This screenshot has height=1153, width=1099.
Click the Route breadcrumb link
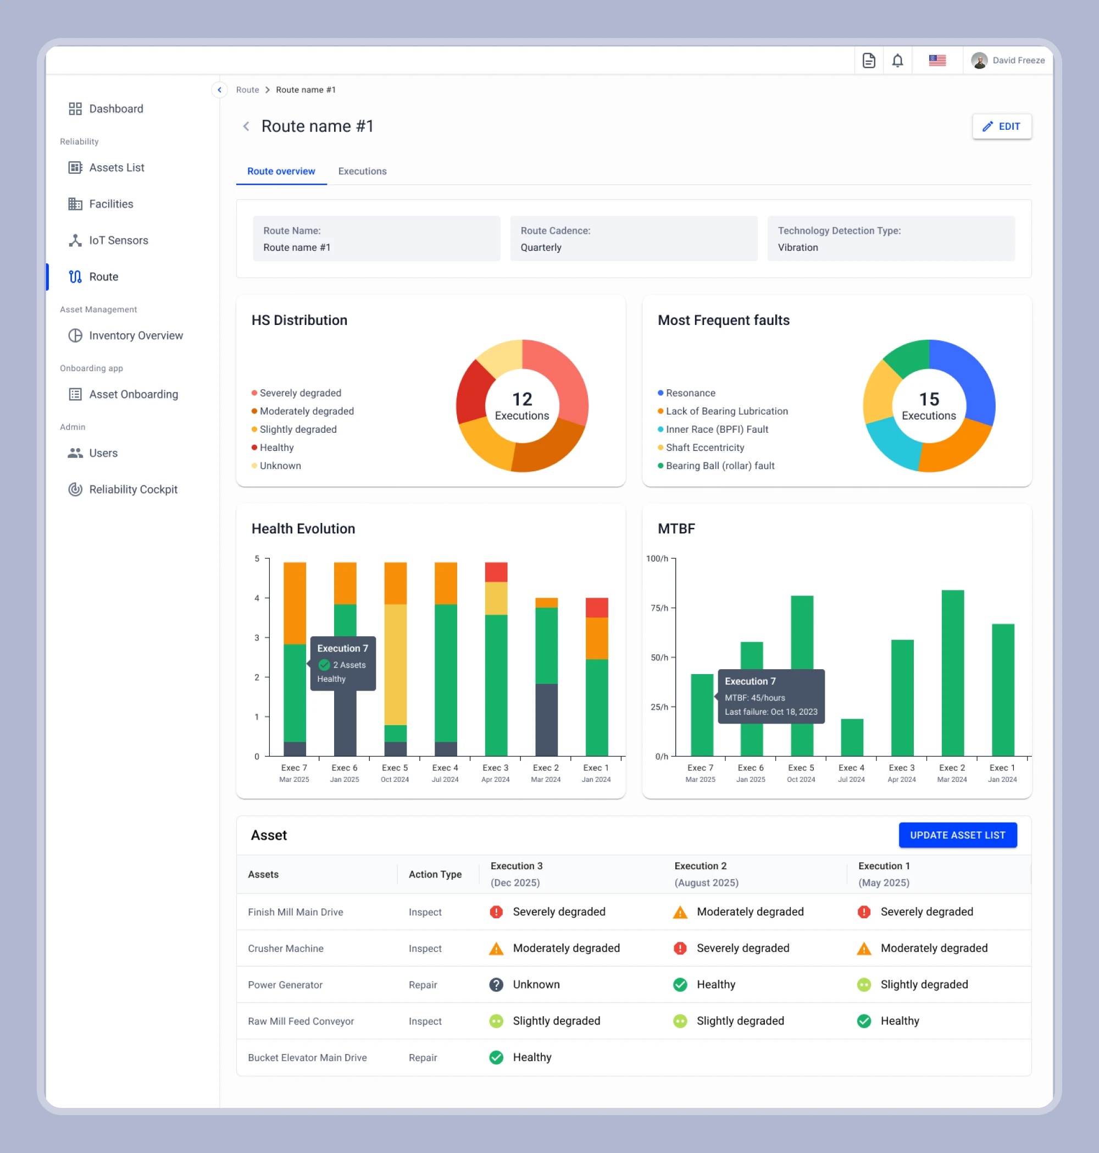coord(247,90)
